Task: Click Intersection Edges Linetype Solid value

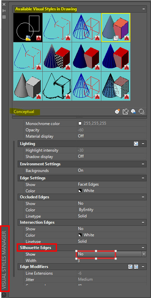Action: click(82, 241)
